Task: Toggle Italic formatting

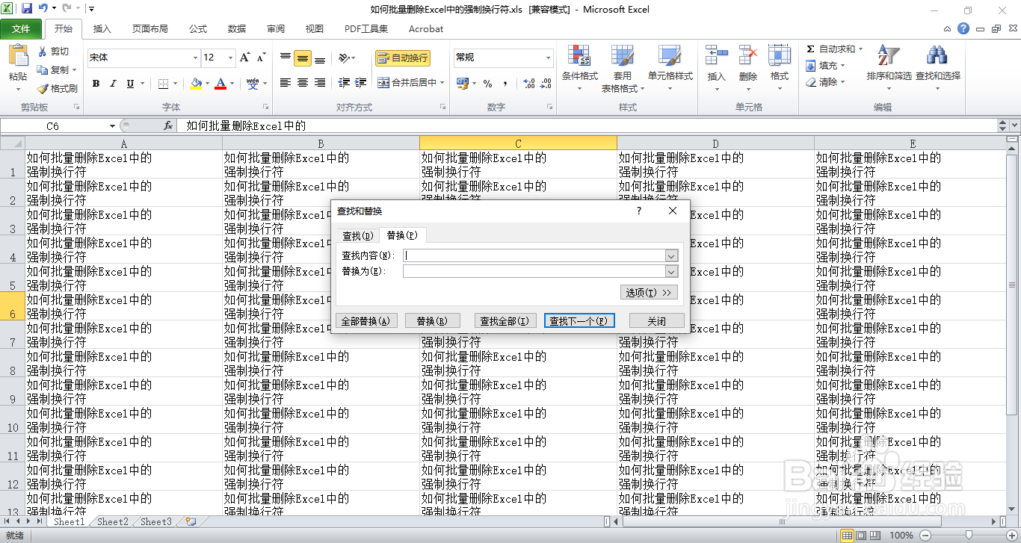Action: (113, 84)
